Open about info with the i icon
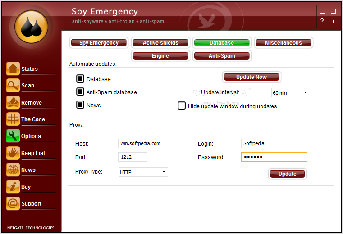The width and height of the screenshot is (343, 234). pyautogui.click(x=333, y=21)
